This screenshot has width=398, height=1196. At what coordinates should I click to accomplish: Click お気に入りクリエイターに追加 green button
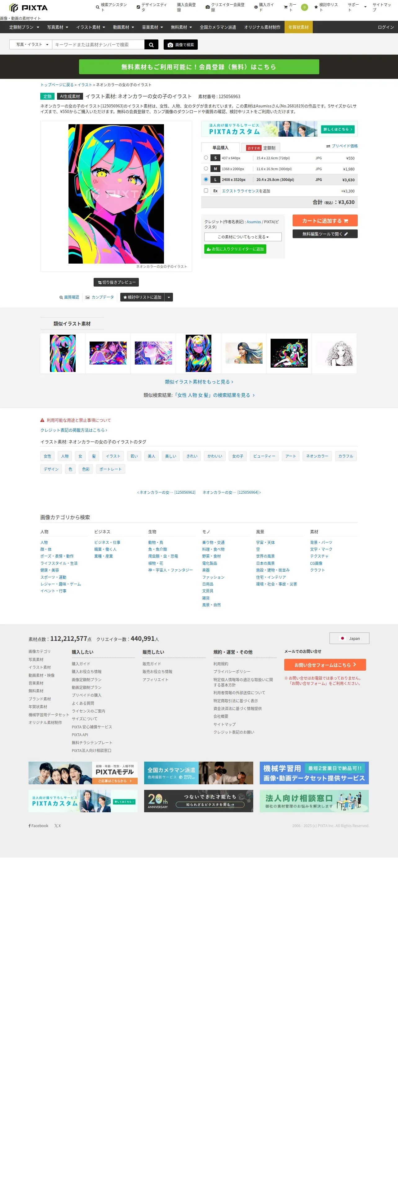(235, 249)
